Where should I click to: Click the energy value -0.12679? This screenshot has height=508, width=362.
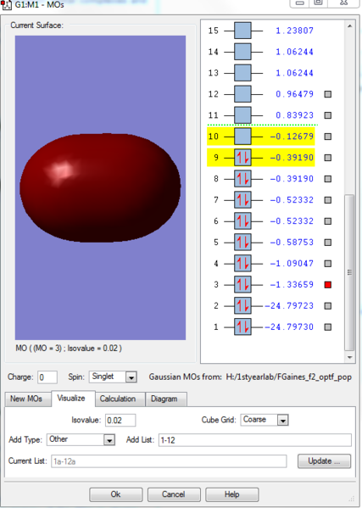pos(292,137)
